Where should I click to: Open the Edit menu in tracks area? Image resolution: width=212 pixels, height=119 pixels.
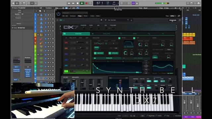point(41,8)
